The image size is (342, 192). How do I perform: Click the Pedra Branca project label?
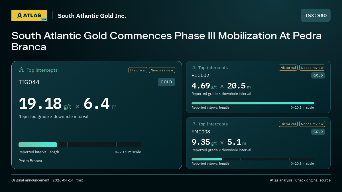pyautogui.click(x=30, y=161)
